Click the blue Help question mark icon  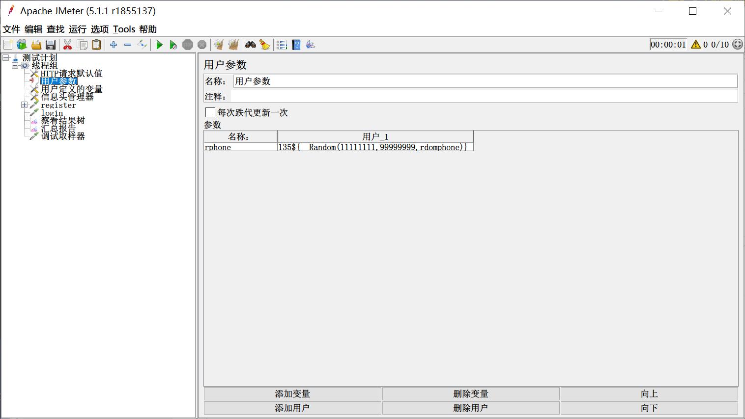296,45
